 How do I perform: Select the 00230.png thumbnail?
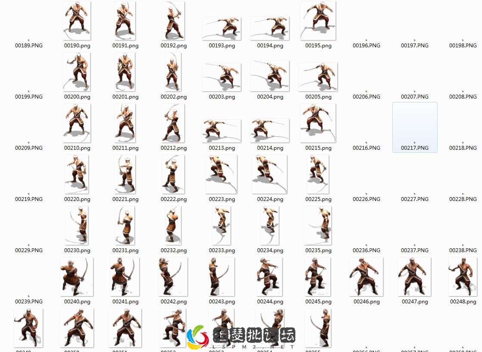coord(77,225)
